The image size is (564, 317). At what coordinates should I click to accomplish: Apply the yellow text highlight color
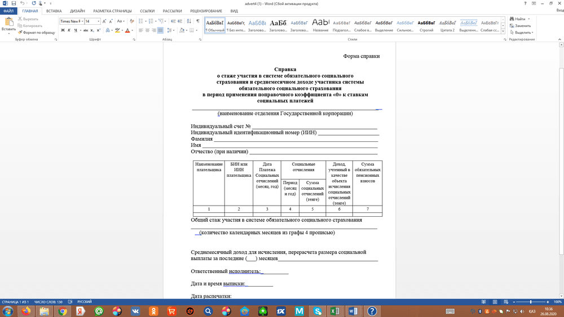click(x=117, y=30)
